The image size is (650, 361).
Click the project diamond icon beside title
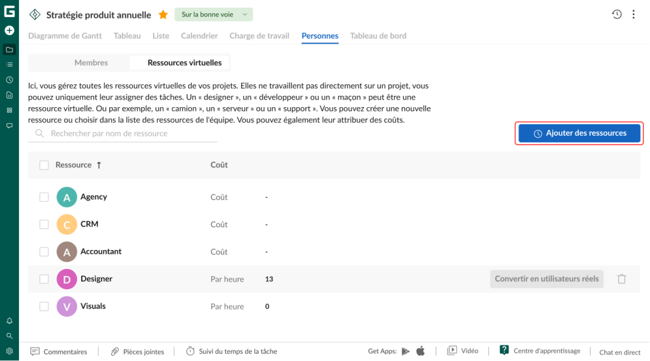[35, 15]
